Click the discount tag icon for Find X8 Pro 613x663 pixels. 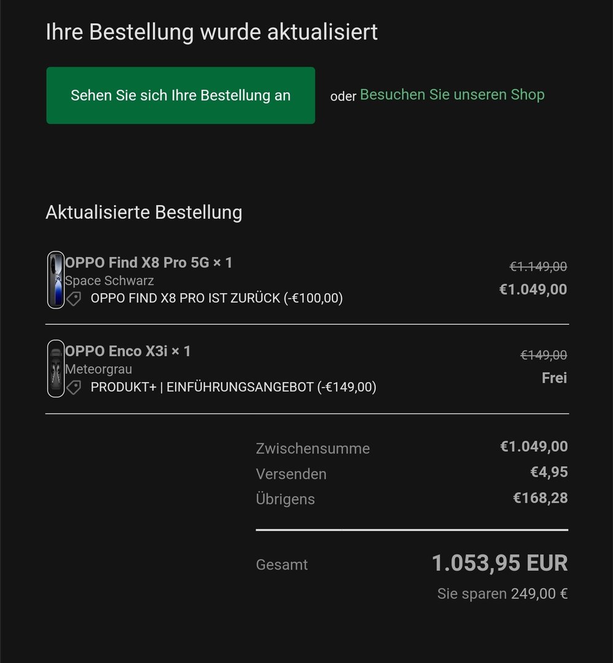coord(74,299)
